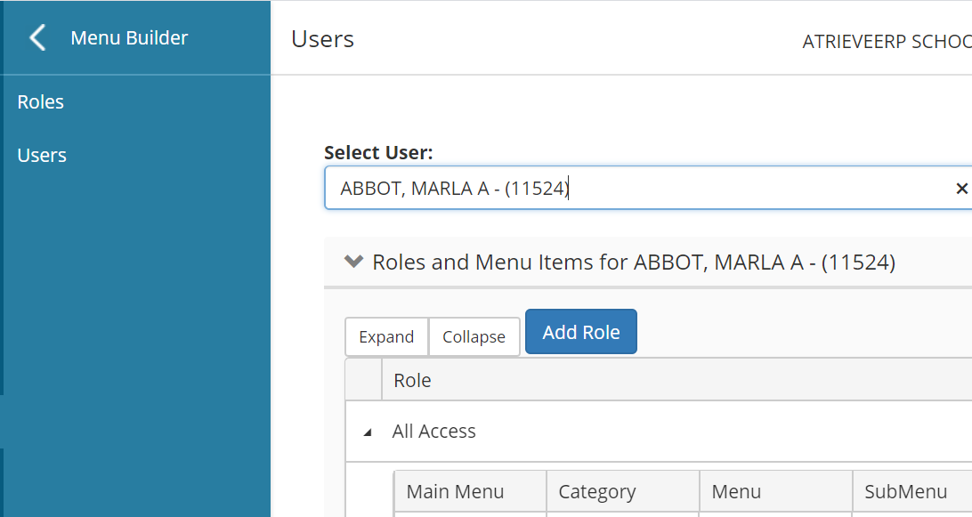Click the Menu Builder sidebar title
Viewport: 972px width, 517px height.
[x=129, y=38]
